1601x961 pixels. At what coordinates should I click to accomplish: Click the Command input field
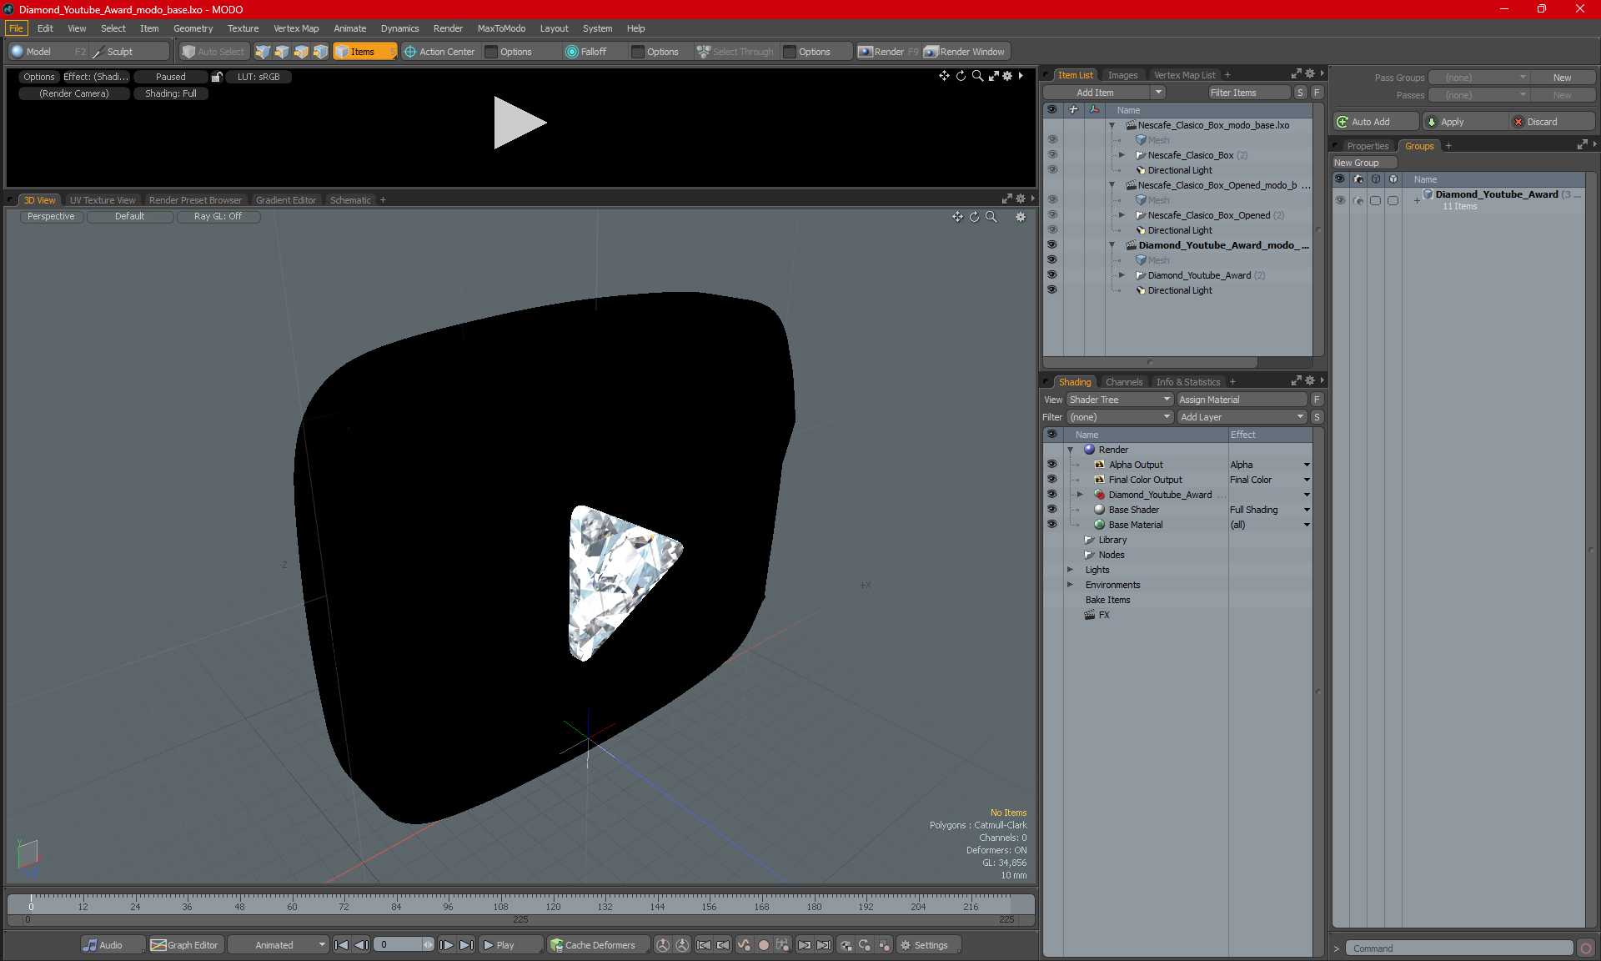click(1460, 948)
